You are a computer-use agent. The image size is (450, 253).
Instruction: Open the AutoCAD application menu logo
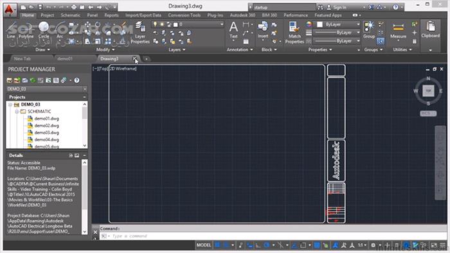pyautogui.click(x=10, y=10)
